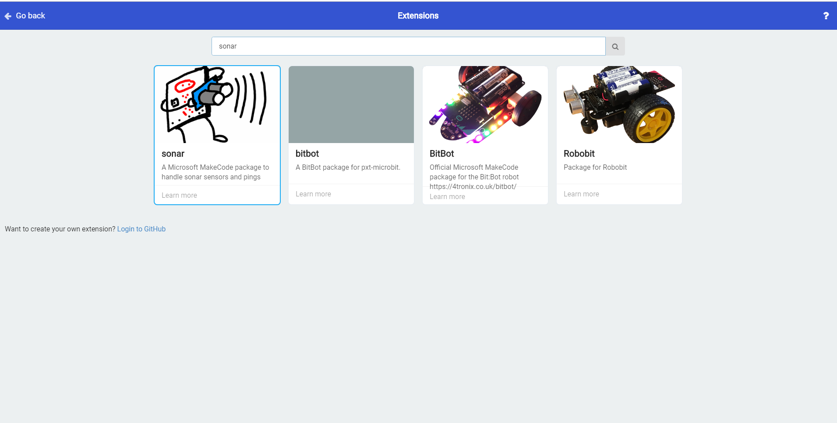Image resolution: width=837 pixels, height=423 pixels.
Task: Click the Go back arrow icon
Action: click(x=8, y=16)
